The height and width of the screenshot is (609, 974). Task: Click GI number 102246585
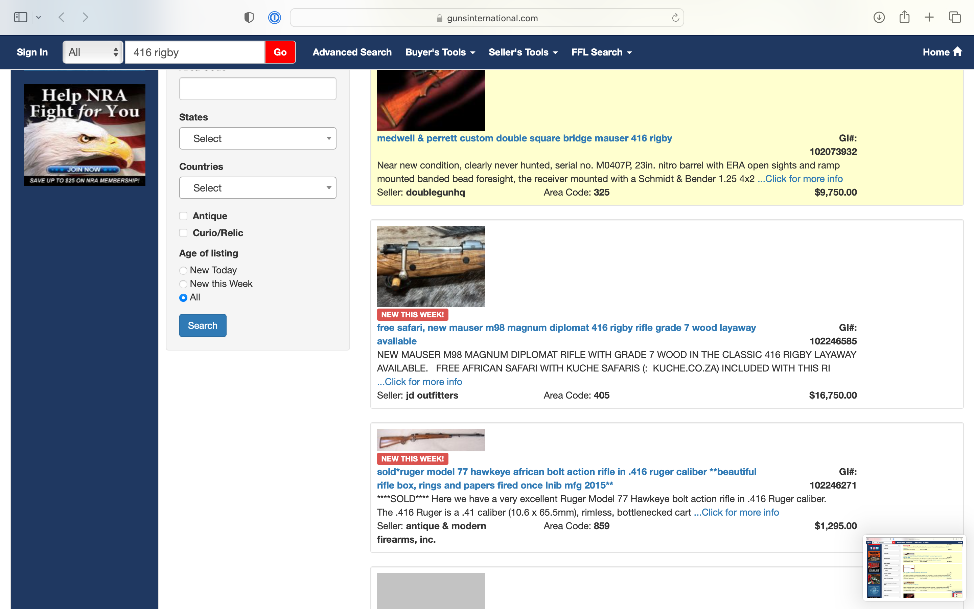coord(833,341)
